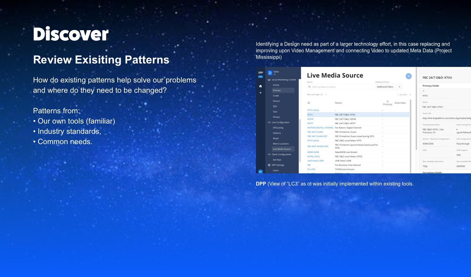The height and width of the screenshot is (277, 471).
Task: Select Person in the sidebar
Action: click(276, 101)
